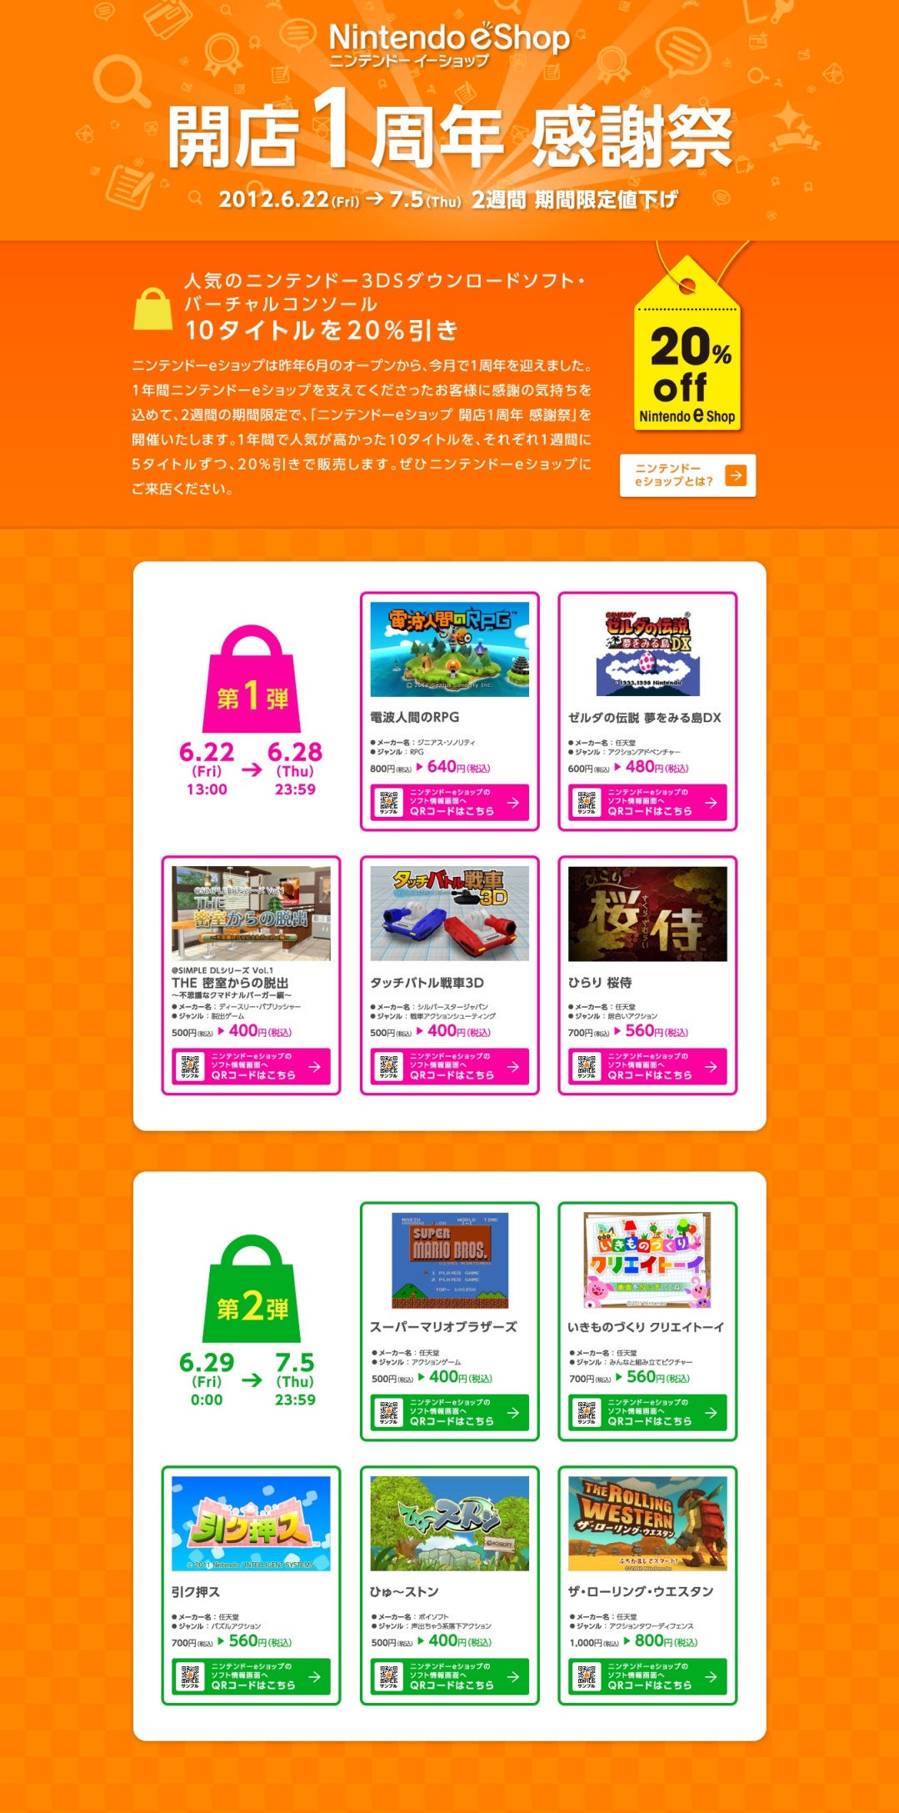Open タッチバトル戦車3D game image
Image resolution: width=899 pixels, height=1813 pixels.
click(x=449, y=914)
